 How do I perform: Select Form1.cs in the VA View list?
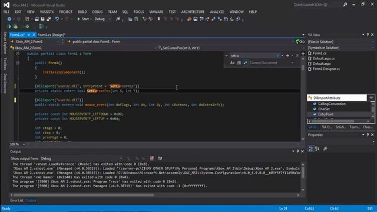pyautogui.click(x=319, y=53)
